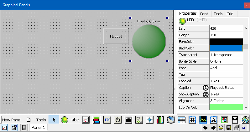Choose the abc text label tool
Image resolution: width=250 pixels, height=132 pixels.
75,119
